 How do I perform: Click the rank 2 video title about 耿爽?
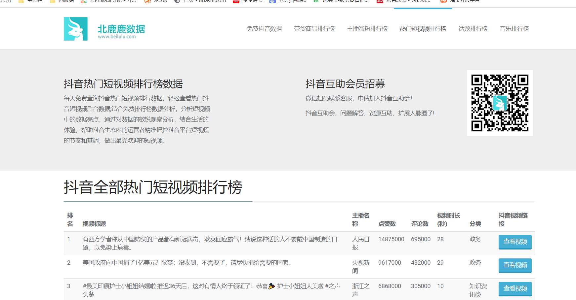[x=188, y=263]
